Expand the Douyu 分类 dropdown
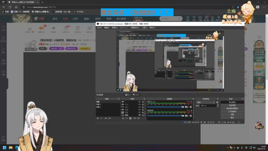Image resolution: width=268 pixels, height=151 pixels. tap(75, 19)
